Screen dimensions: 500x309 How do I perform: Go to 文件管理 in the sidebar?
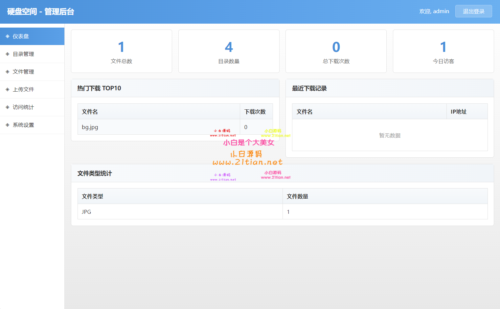(x=23, y=72)
